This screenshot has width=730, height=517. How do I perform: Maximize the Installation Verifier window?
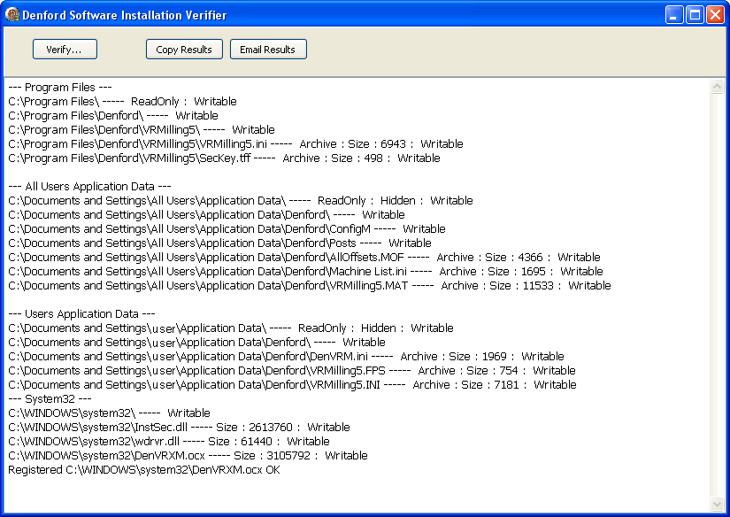tap(695, 15)
